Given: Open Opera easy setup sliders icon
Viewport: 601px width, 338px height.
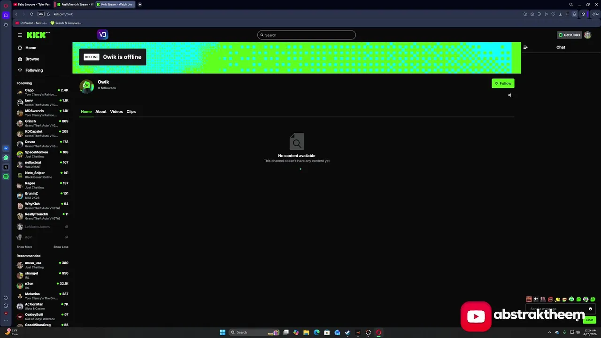Looking at the screenshot, I should coord(567,14).
